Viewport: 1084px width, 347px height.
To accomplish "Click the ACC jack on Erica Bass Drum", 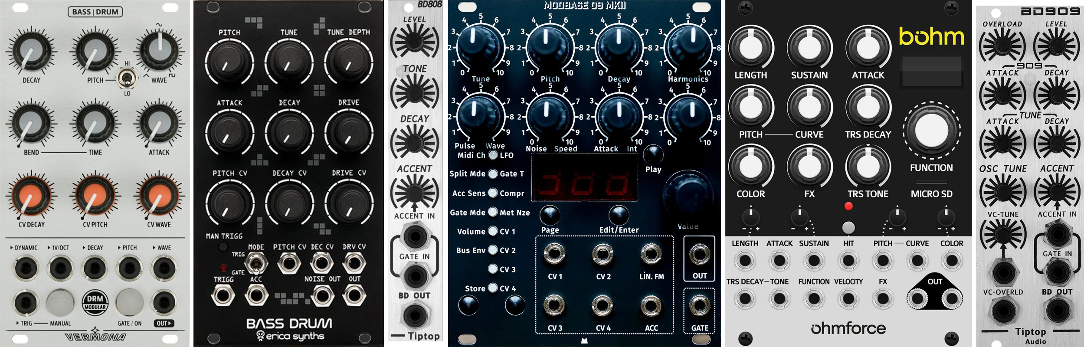I will [x=256, y=296].
